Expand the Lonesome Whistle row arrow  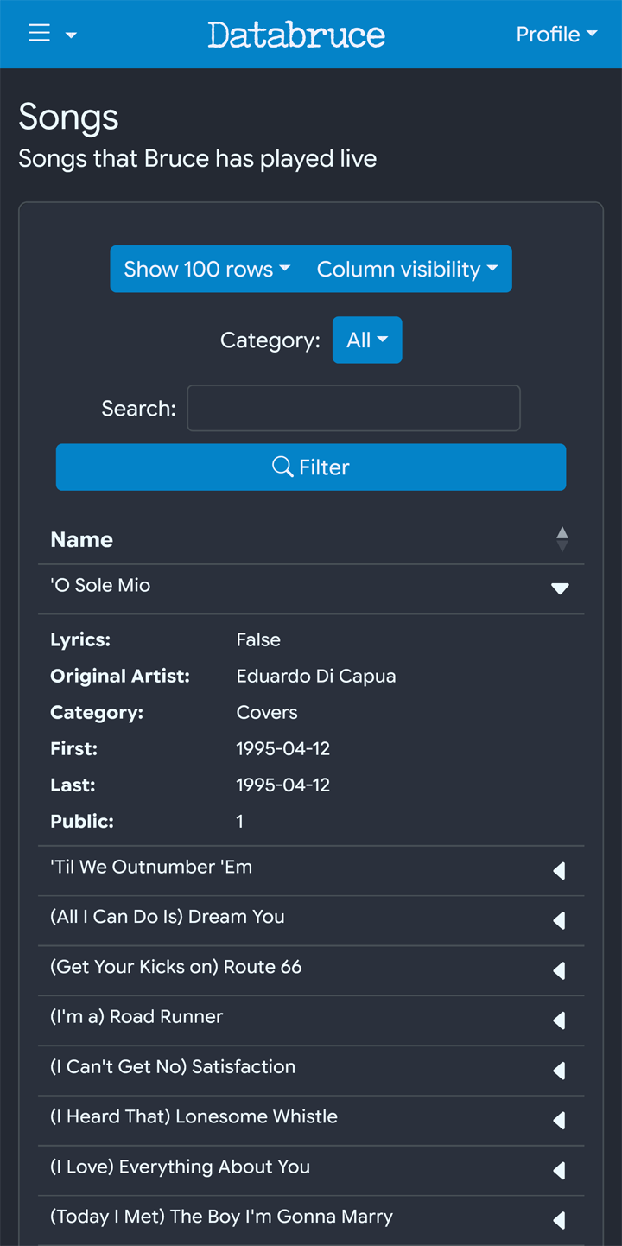[x=560, y=1121]
